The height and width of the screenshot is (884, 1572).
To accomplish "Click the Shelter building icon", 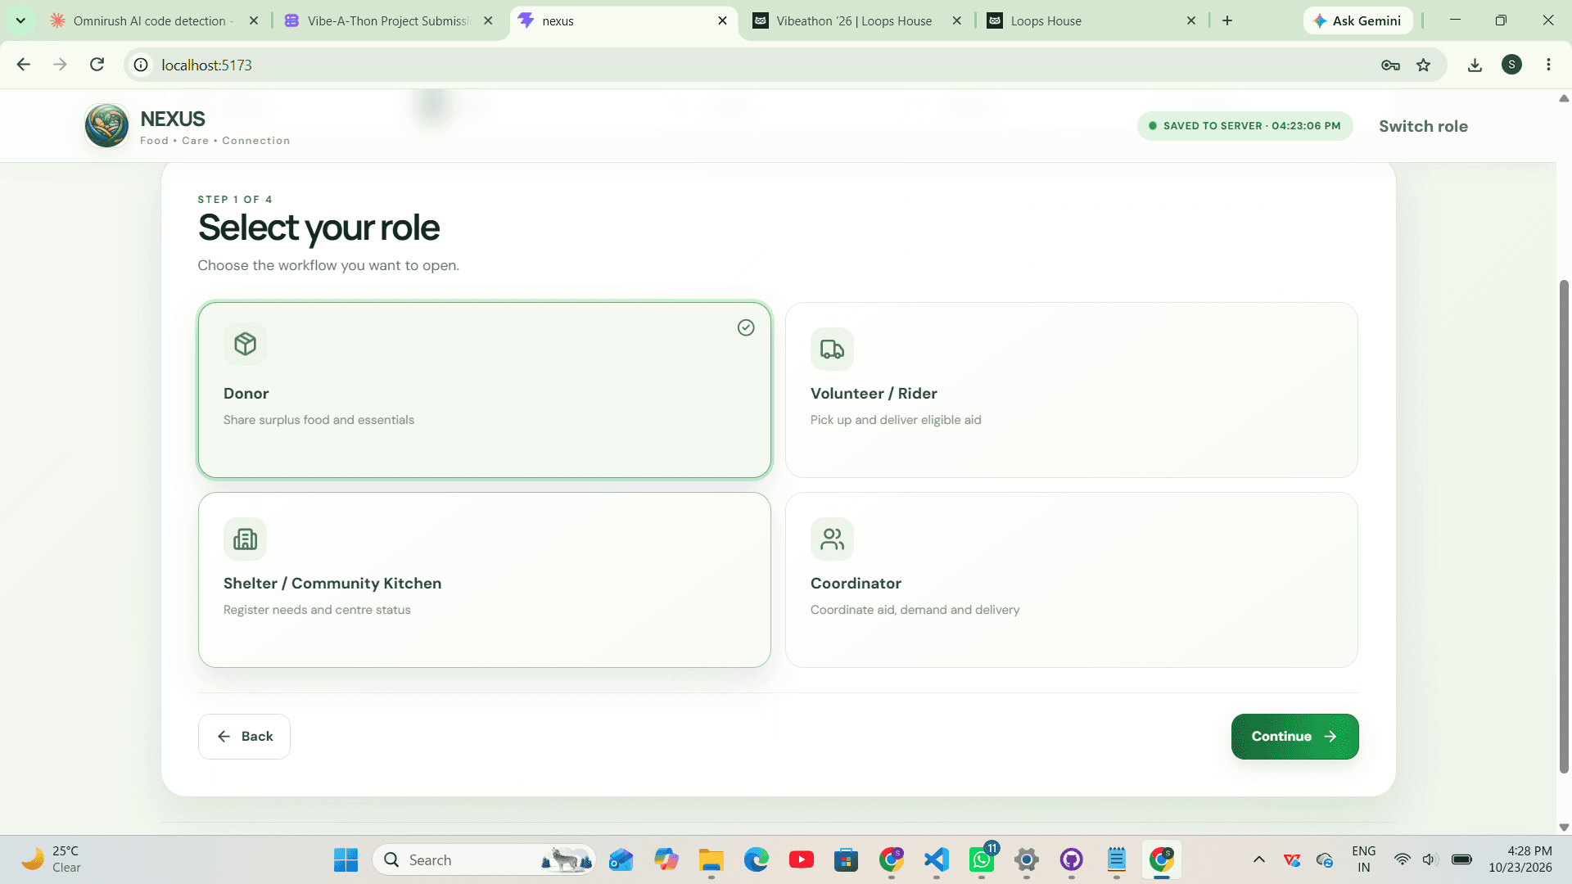I will click(x=245, y=539).
